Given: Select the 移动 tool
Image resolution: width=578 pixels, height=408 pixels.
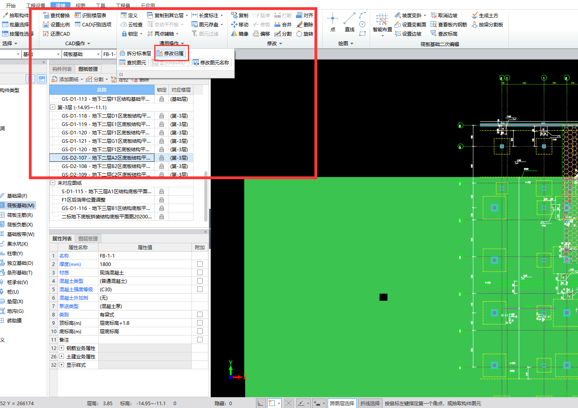Looking at the screenshot, I should tap(240, 24).
